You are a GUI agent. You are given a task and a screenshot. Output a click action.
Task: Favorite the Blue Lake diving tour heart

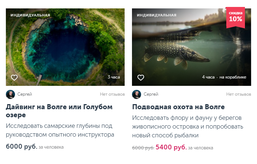pos(14,77)
